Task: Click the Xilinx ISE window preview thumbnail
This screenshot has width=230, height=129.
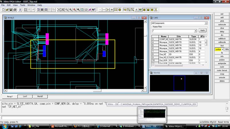Action: click(x=152, y=115)
